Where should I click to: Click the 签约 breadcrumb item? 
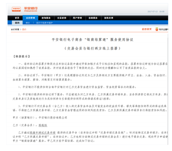click(24, 29)
